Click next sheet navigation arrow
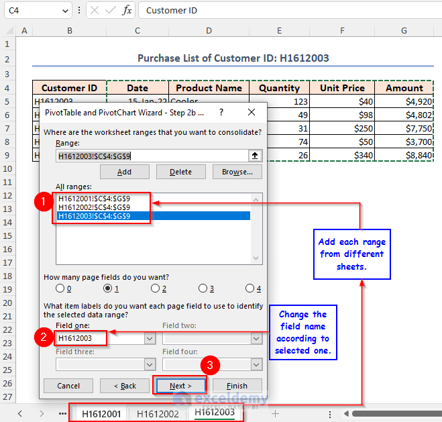The image size is (442, 422). pos(42,414)
